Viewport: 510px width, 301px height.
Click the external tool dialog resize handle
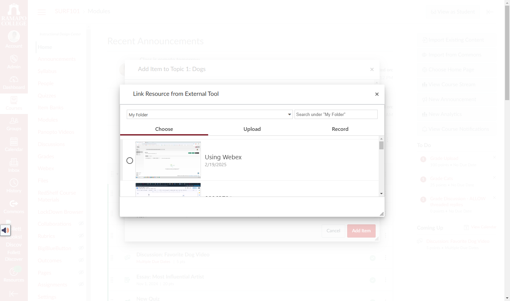click(x=382, y=214)
